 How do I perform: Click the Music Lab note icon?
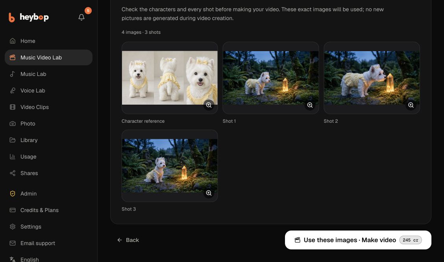pos(13,74)
